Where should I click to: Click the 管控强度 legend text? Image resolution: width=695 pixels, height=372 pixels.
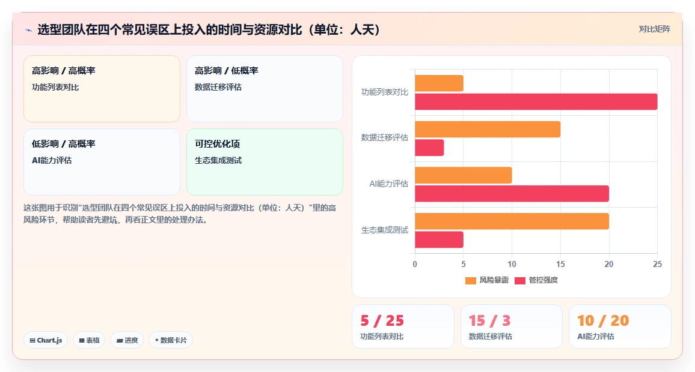point(543,280)
